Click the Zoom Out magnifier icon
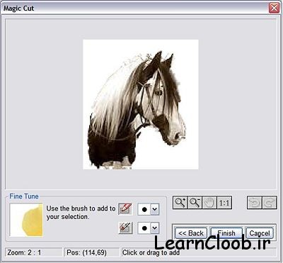Screen dimensions: 283x263 195,203
